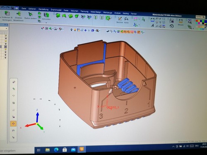Click the second green face surface icon
This screenshot has height=155, width=207.
point(64,16)
